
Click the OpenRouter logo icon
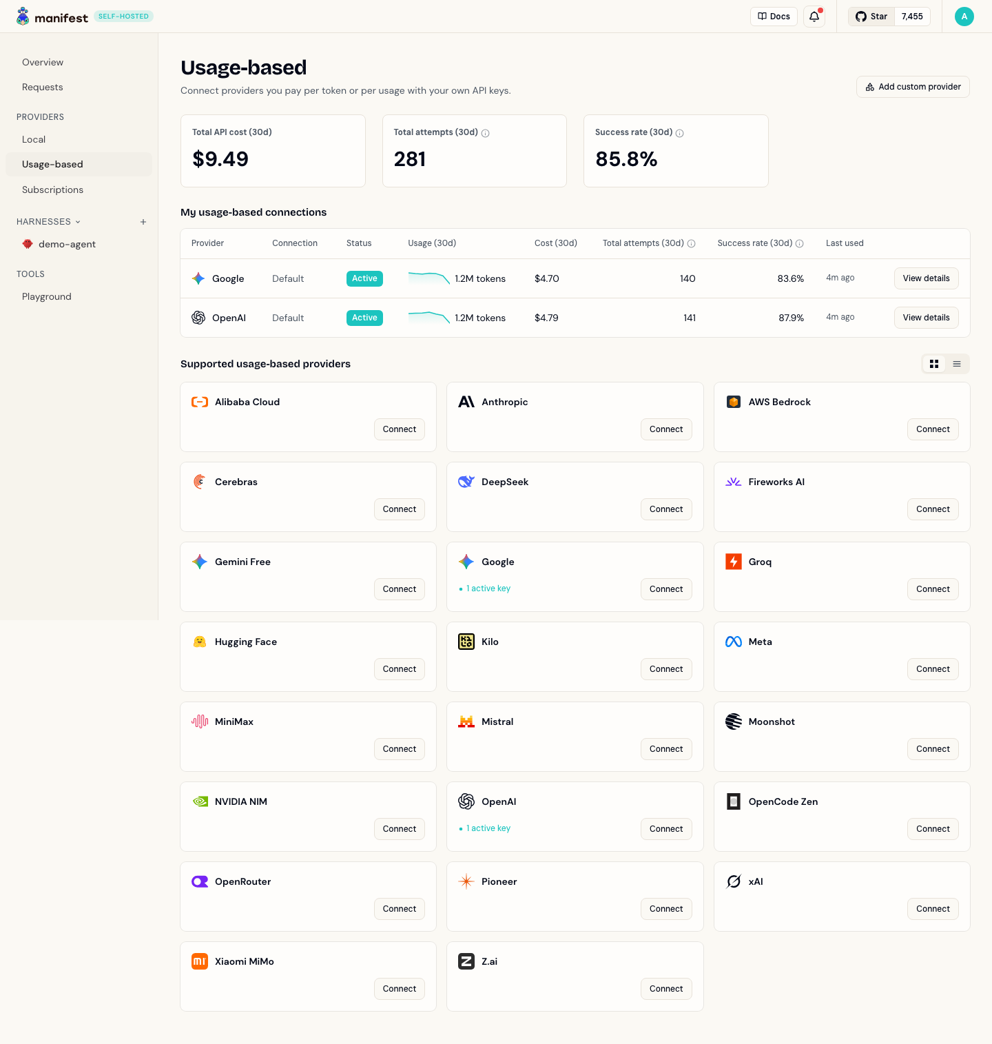tap(200, 881)
